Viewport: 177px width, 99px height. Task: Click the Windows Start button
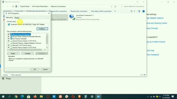coord(3,97)
